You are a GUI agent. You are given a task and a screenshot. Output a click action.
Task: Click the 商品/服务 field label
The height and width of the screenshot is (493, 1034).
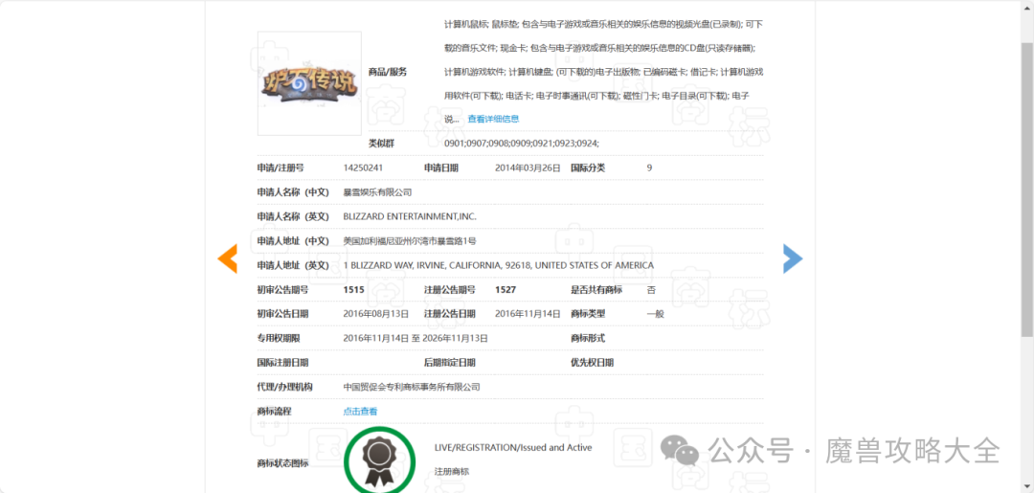(x=388, y=72)
